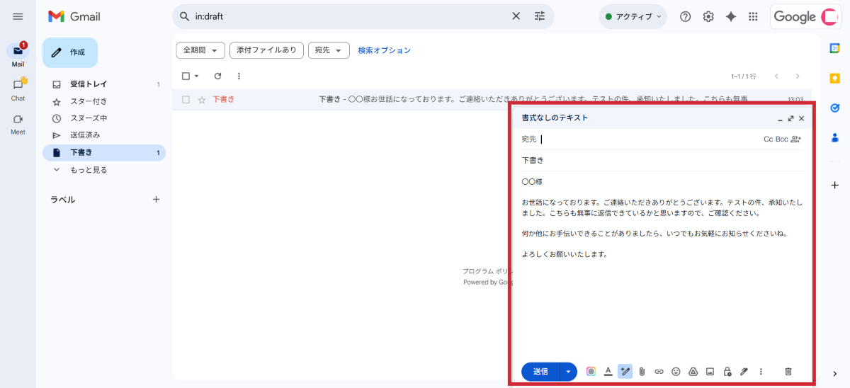
Task: Expand the 宛先 filter dropdown
Action: point(329,50)
